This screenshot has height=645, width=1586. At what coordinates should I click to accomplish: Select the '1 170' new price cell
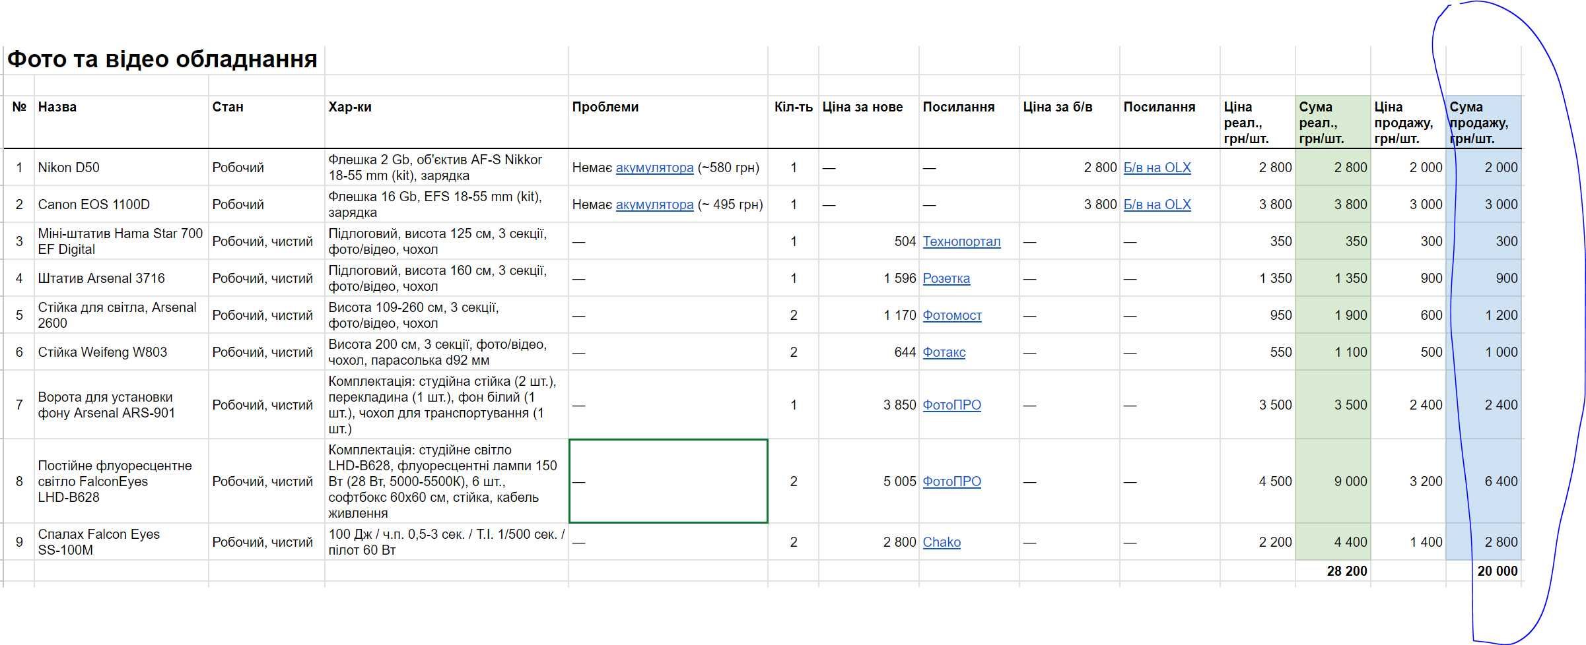point(869,315)
